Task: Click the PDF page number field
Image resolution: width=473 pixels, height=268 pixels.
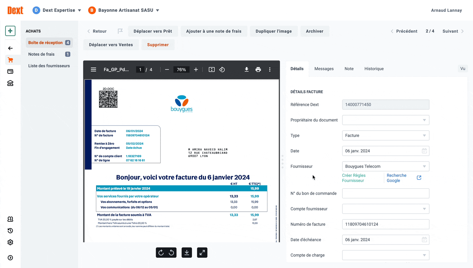Action: click(x=140, y=69)
